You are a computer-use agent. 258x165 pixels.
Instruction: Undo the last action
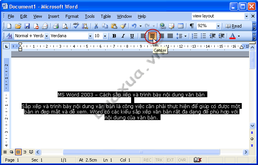point(134,26)
